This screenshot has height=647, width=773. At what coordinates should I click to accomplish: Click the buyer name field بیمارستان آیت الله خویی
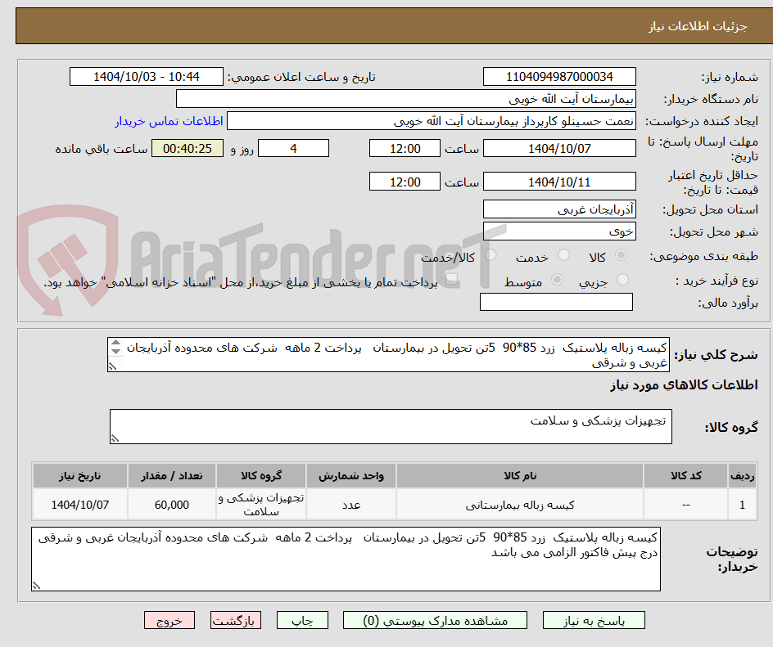(x=405, y=99)
